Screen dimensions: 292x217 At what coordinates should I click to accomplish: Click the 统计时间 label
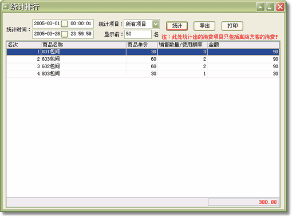pos(18,30)
